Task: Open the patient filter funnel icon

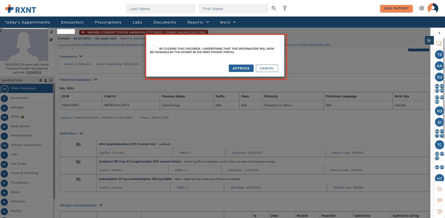Action: click(285, 8)
